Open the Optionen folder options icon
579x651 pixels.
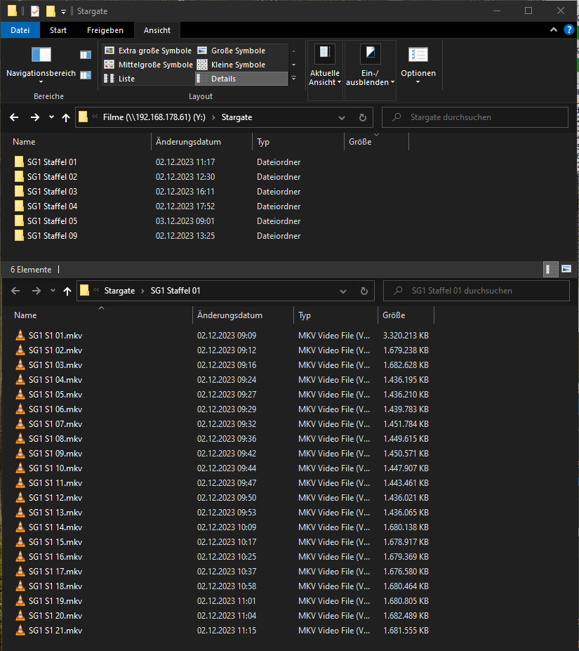coord(418,55)
